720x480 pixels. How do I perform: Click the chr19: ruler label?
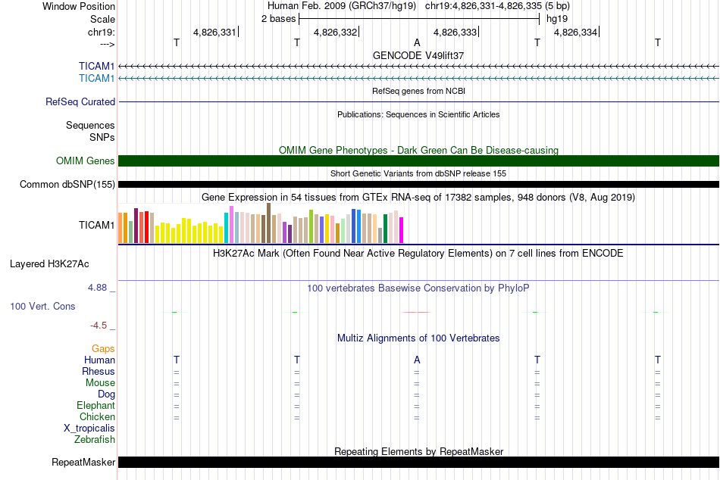pos(101,32)
